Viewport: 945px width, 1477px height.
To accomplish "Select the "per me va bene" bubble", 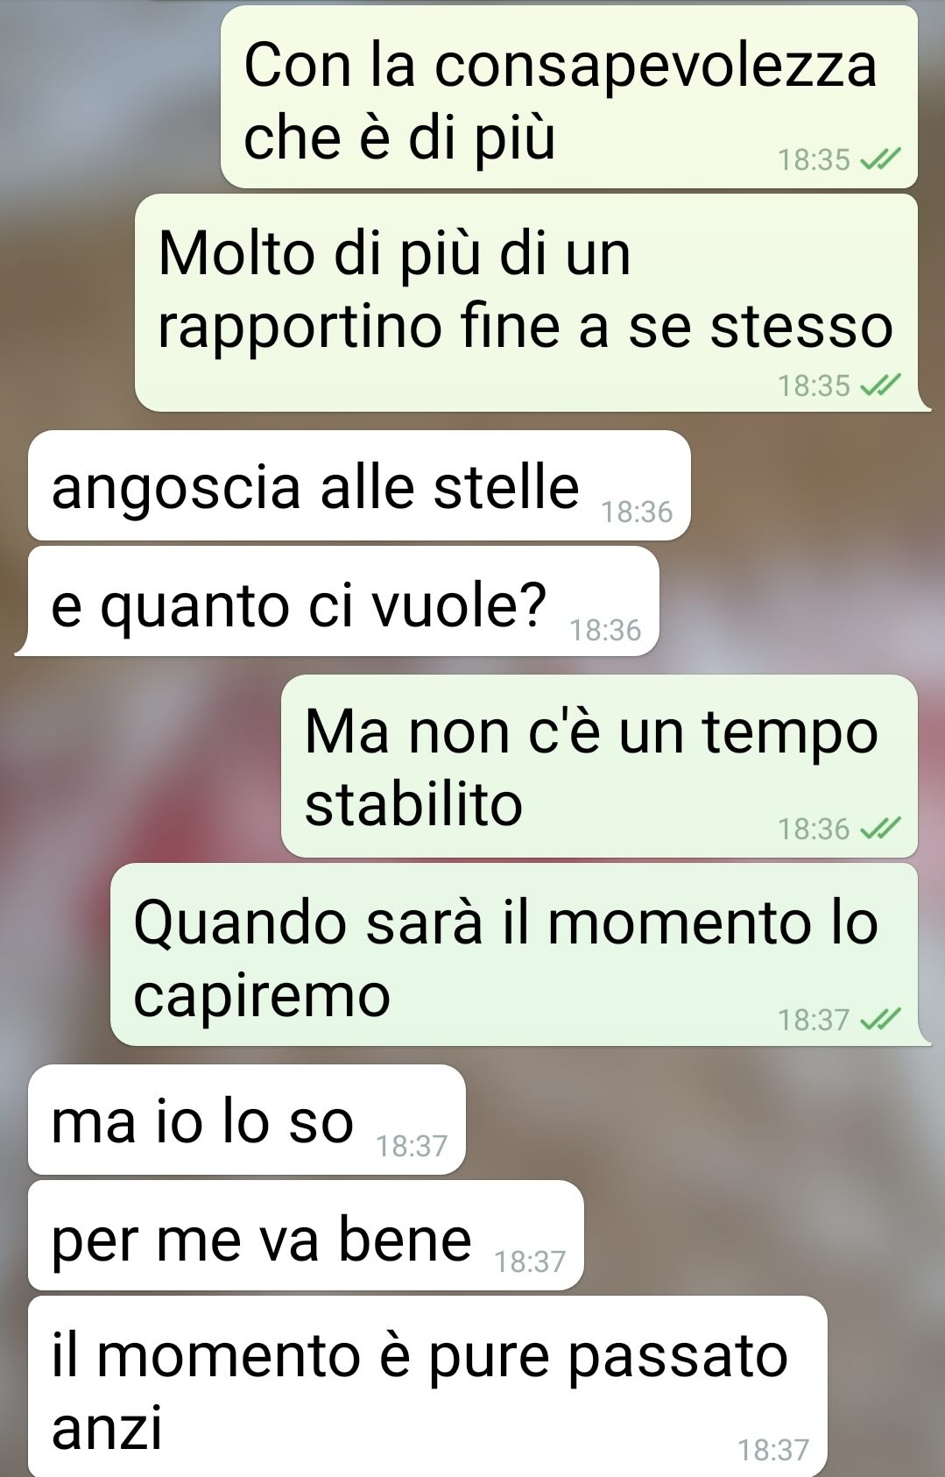I will [x=306, y=1235].
